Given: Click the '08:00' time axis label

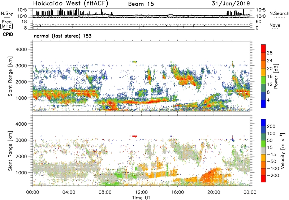Looking at the screenshot, I should pos(105,192).
